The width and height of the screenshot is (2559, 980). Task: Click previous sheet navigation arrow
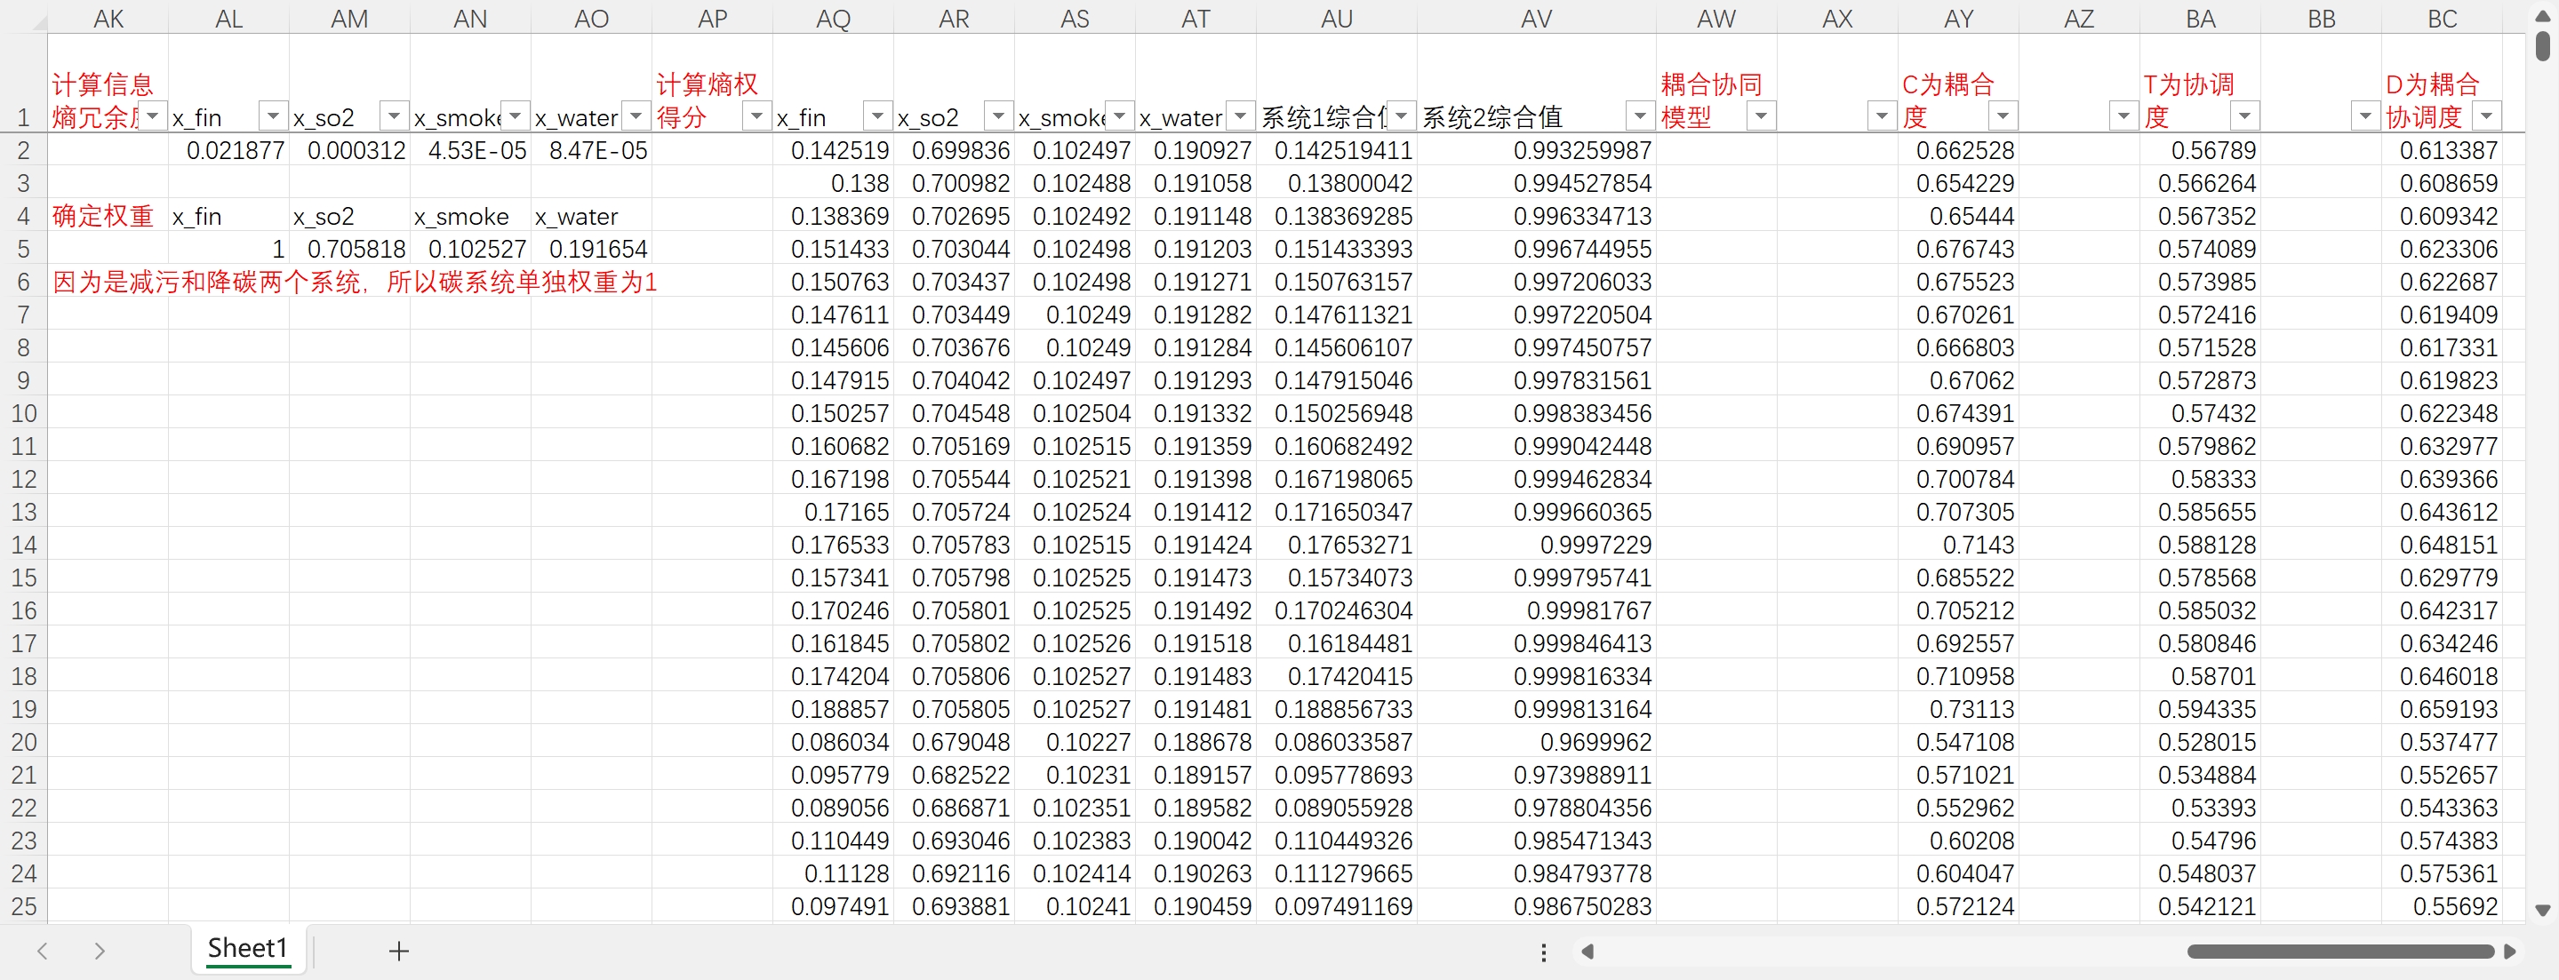click(42, 950)
